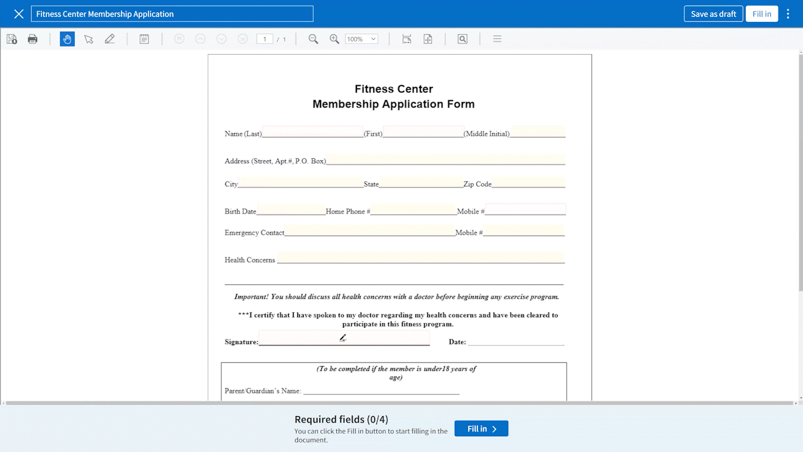The image size is (803, 452).
Task: Expand the toolbar hamburger menu
Action: (x=497, y=39)
